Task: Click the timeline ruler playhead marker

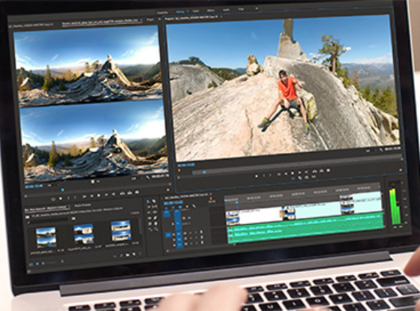Action: [237, 202]
